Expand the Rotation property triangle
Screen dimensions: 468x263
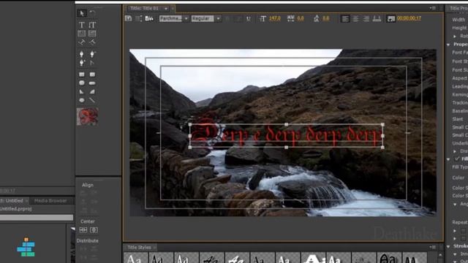point(455,36)
